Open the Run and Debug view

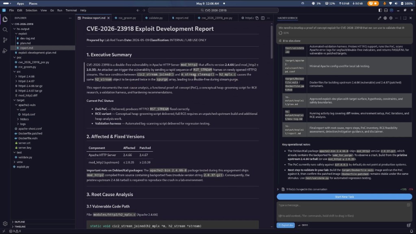pyautogui.click(x=5, y=51)
